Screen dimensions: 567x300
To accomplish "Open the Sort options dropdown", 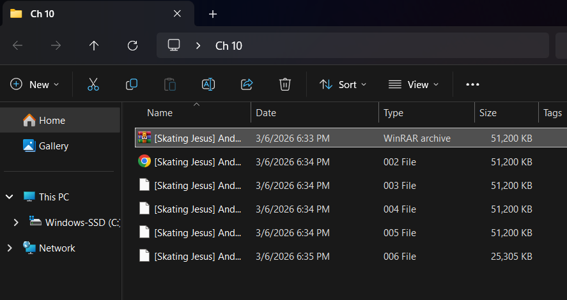I will (343, 84).
